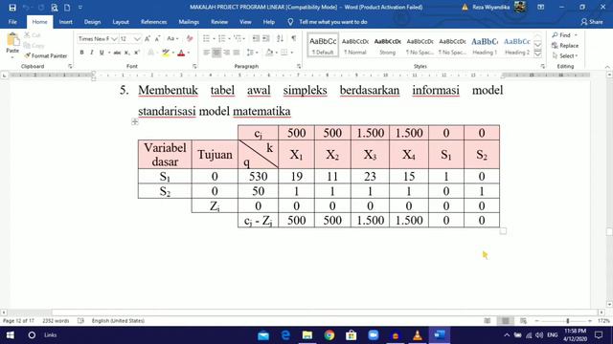This screenshot has height=344, width=613.
Task: Increase paragraph indent
Action: [266, 38]
